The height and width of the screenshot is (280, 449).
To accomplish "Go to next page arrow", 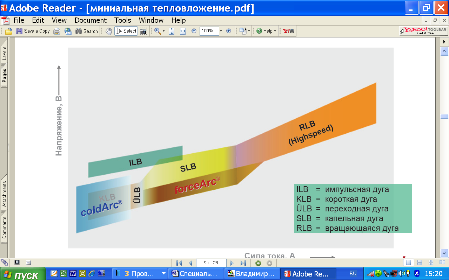I will 232,263.
